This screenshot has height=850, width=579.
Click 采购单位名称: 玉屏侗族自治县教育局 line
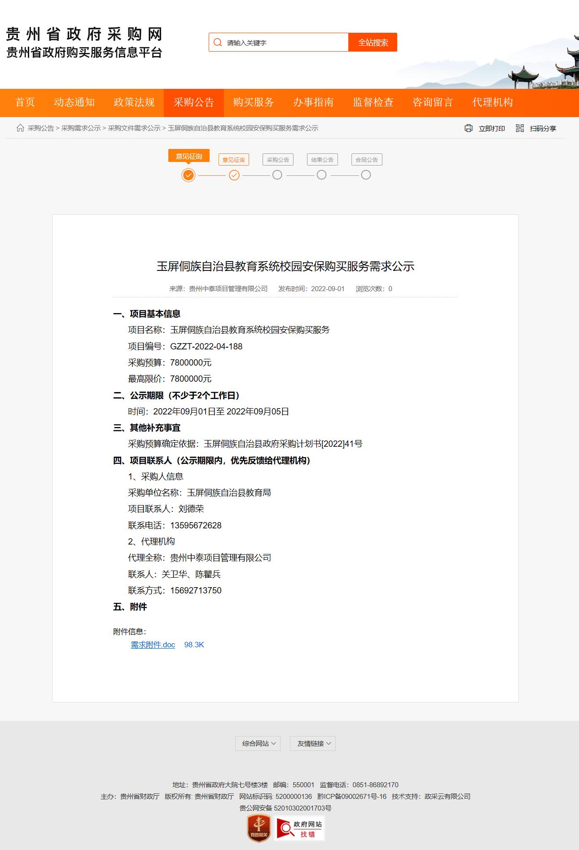(200, 493)
